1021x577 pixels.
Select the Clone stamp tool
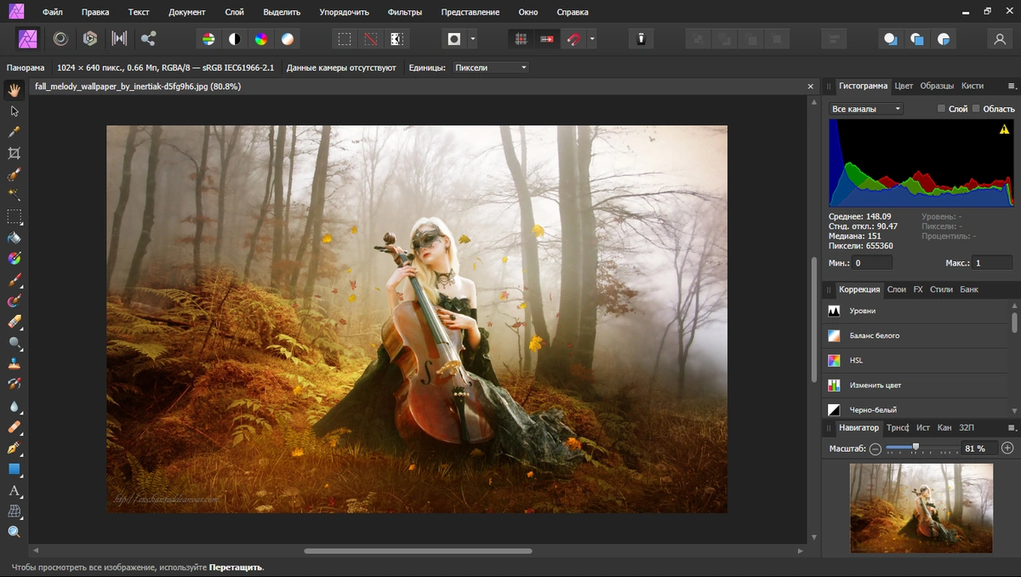pyautogui.click(x=14, y=363)
